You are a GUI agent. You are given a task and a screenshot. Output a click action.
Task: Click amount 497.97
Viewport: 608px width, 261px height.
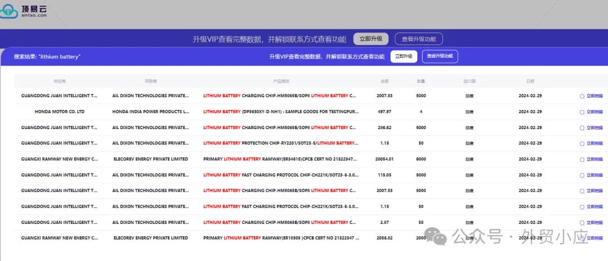(385, 112)
